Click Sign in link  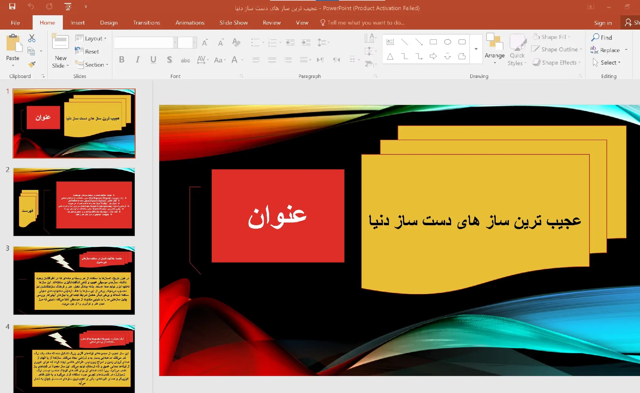point(603,23)
